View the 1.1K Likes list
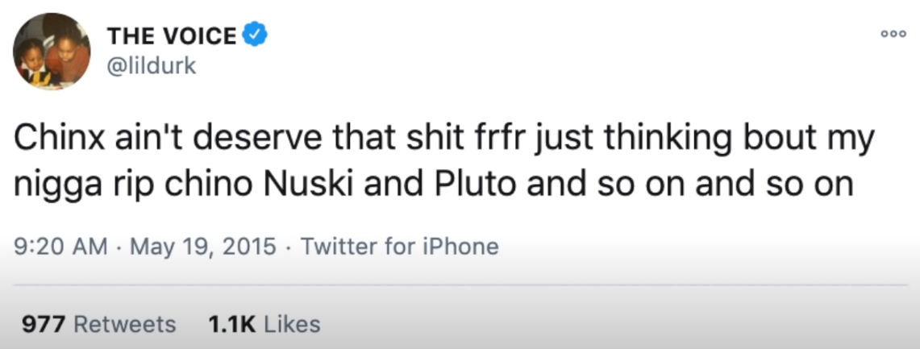920x349 pixels. (264, 324)
